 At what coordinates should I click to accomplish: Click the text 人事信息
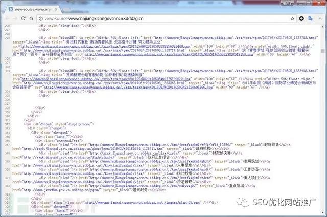(184, 165)
